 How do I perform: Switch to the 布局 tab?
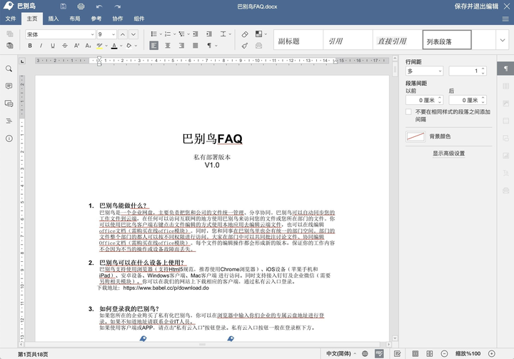(75, 19)
